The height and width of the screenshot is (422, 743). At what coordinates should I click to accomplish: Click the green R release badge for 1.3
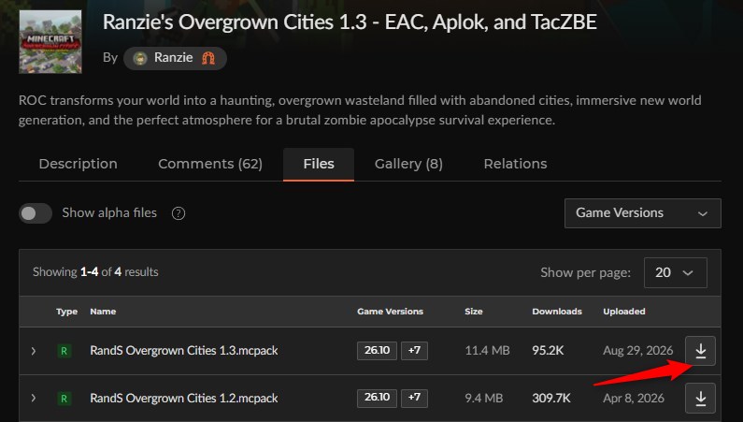click(64, 351)
